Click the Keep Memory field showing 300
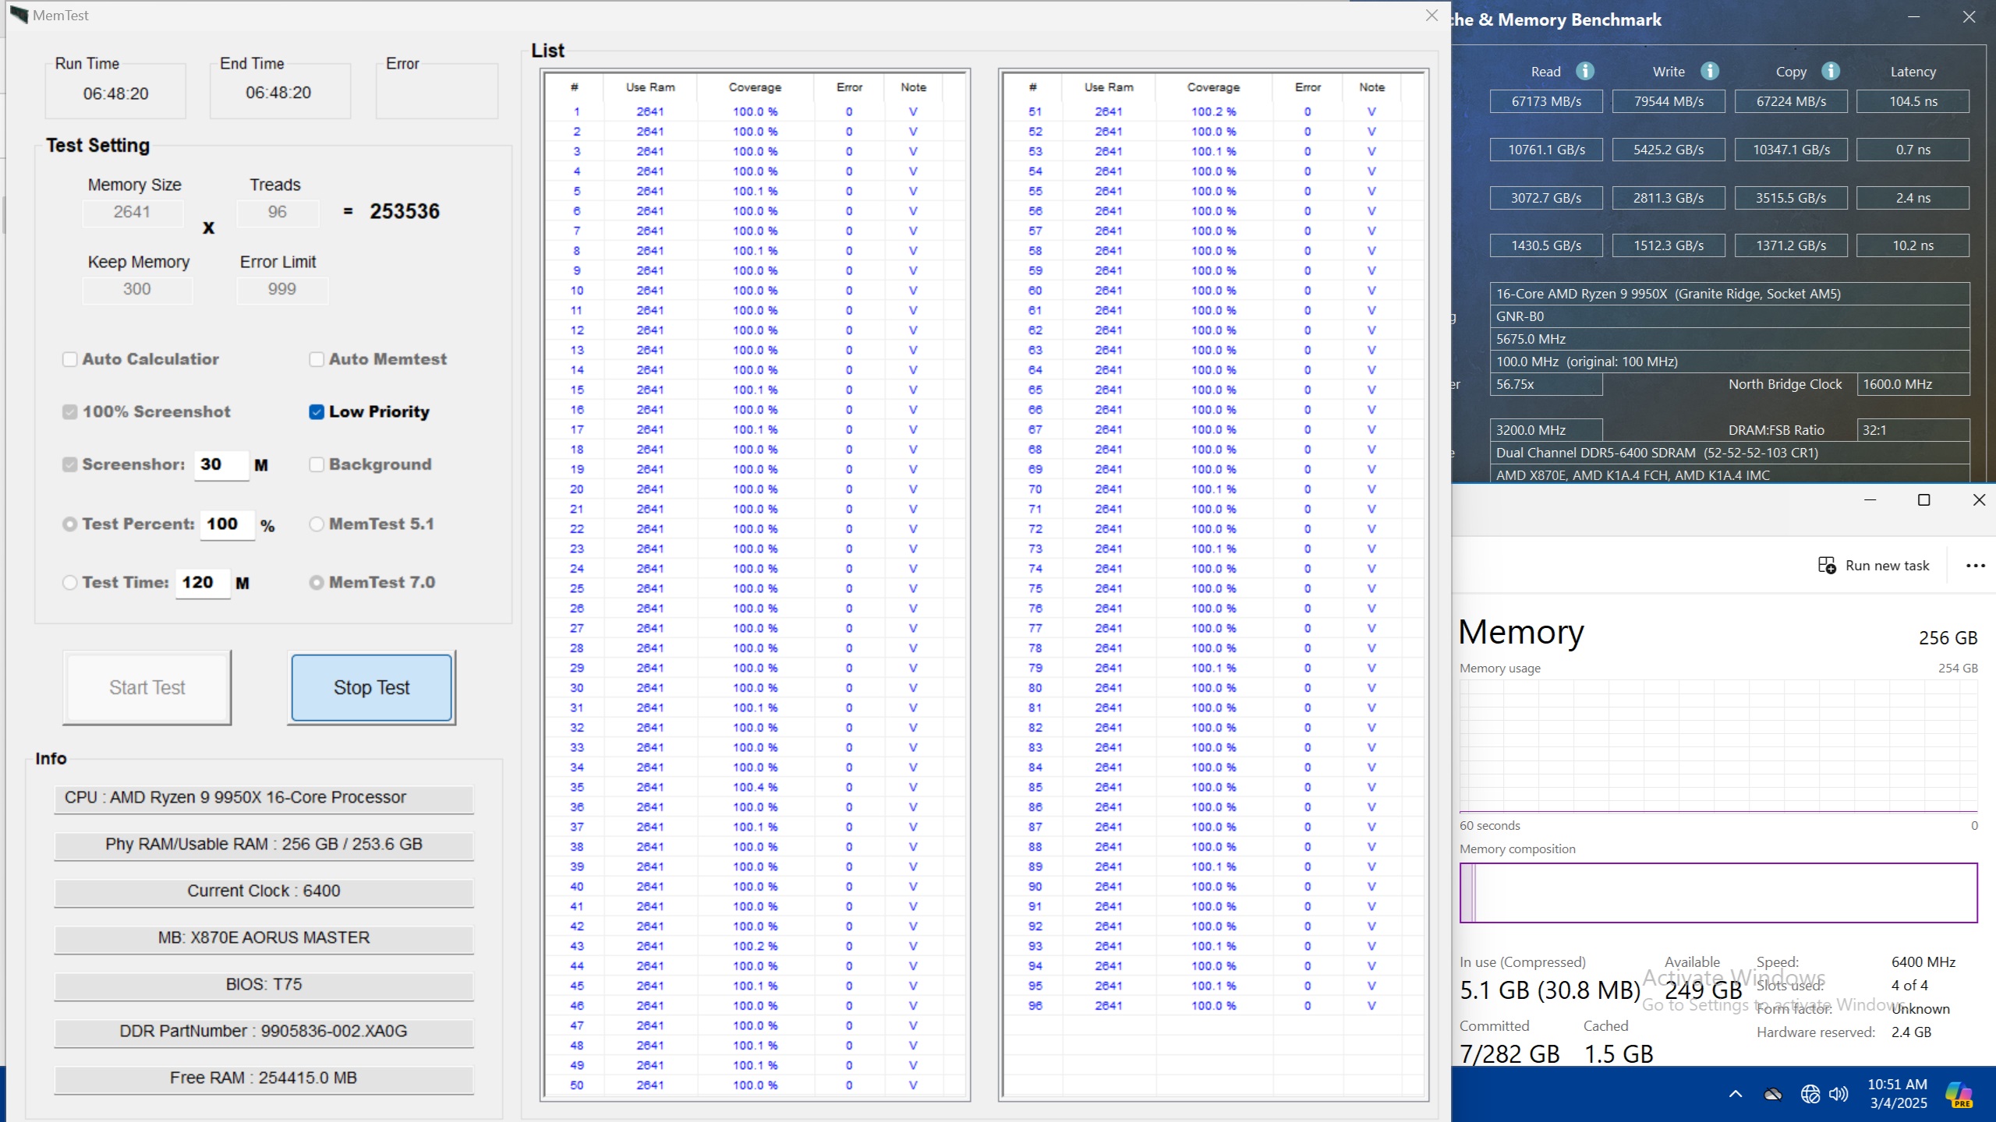 click(137, 289)
